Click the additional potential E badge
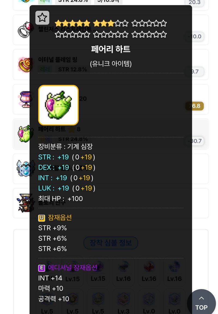 tap(42, 268)
